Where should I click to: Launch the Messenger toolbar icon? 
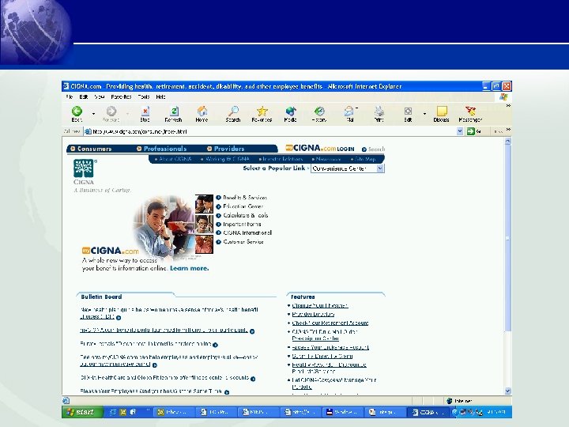point(470,114)
